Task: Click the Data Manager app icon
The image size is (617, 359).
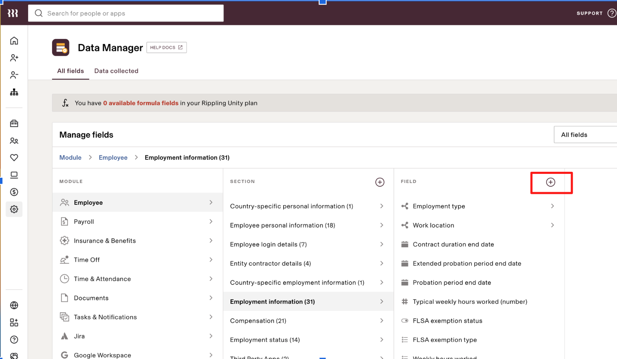Action: point(61,47)
